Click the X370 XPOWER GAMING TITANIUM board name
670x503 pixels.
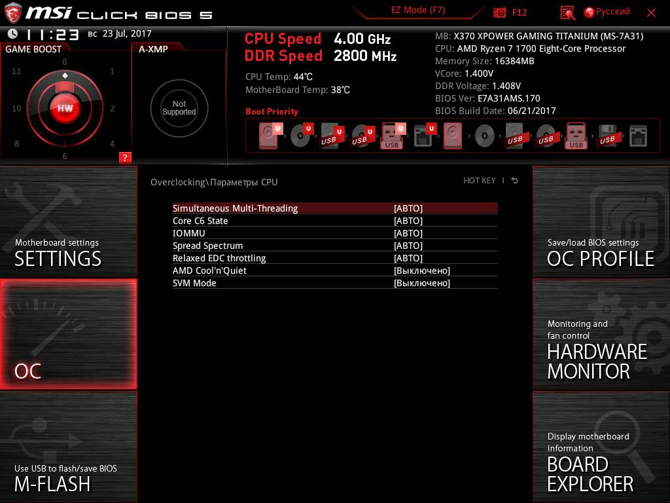[549, 37]
